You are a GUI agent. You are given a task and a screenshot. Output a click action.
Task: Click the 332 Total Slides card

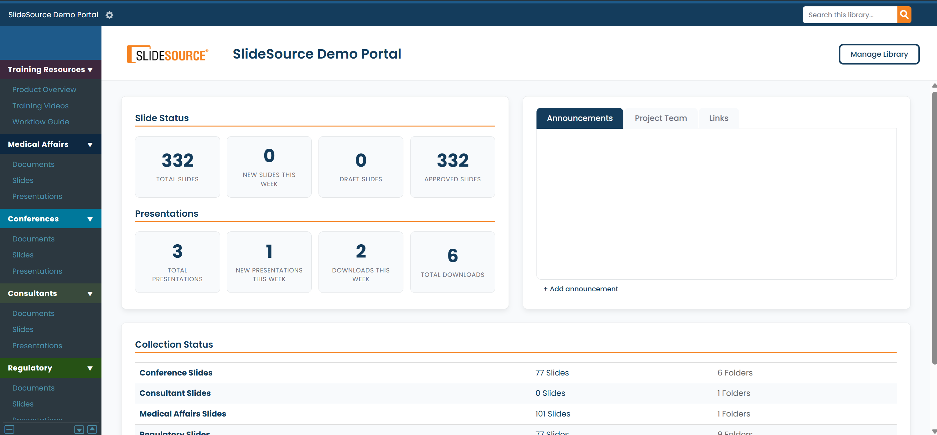point(178,167)
